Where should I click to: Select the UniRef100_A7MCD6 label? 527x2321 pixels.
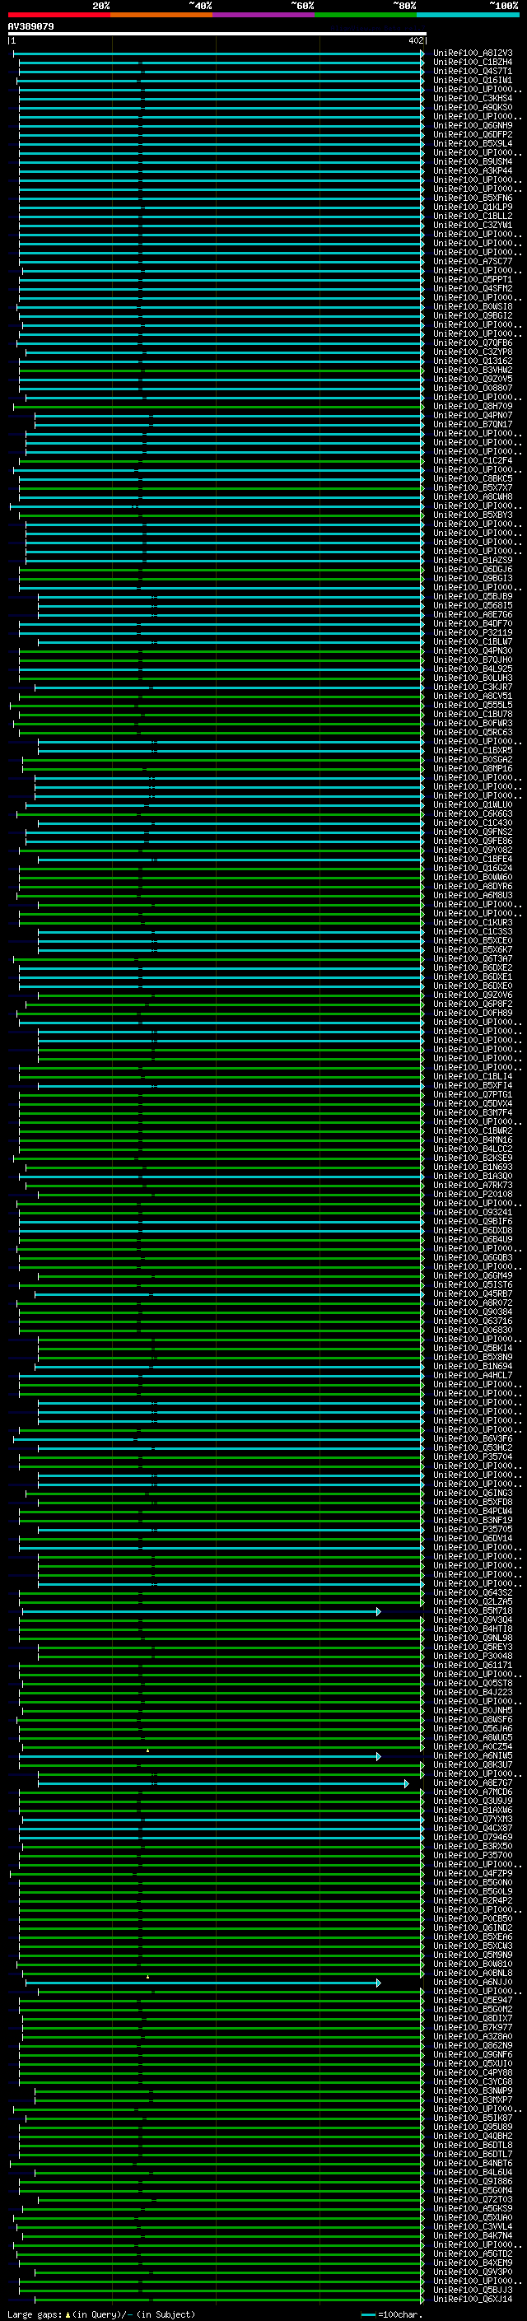pos(472,1792)
